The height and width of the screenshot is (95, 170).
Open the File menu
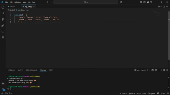coord(6,2)
